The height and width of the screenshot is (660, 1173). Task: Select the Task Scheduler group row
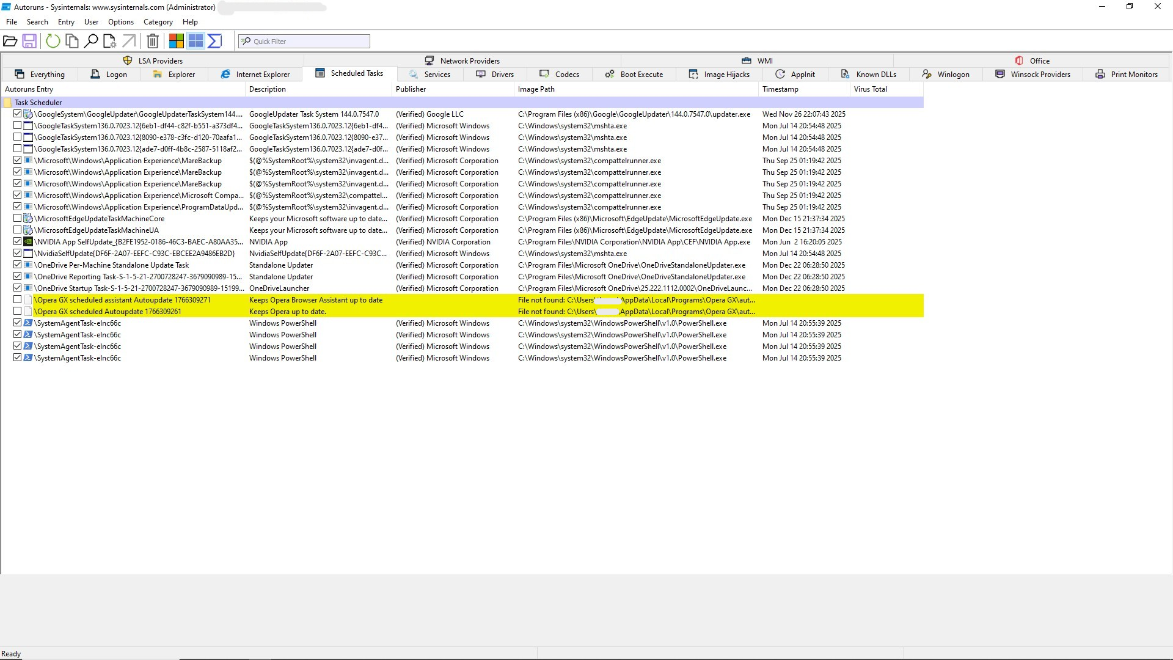point(462,103)
